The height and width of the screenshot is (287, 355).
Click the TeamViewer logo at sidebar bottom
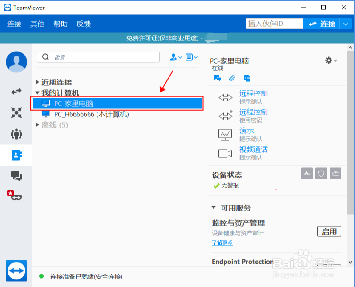16,271
